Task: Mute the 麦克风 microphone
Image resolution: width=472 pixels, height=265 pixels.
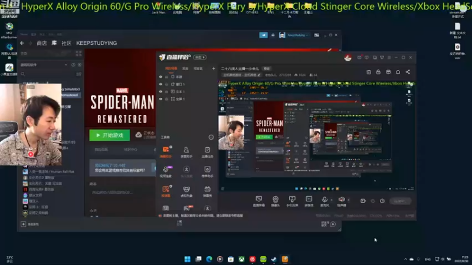Action: click(324, 201)
